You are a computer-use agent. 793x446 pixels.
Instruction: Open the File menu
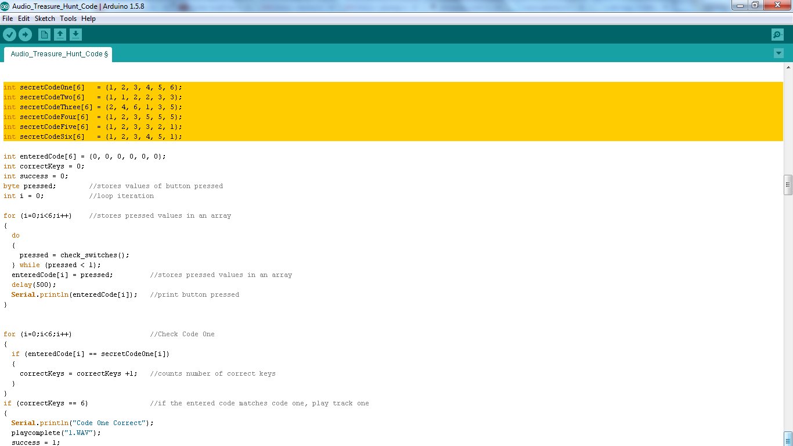[x=8, y=19]
